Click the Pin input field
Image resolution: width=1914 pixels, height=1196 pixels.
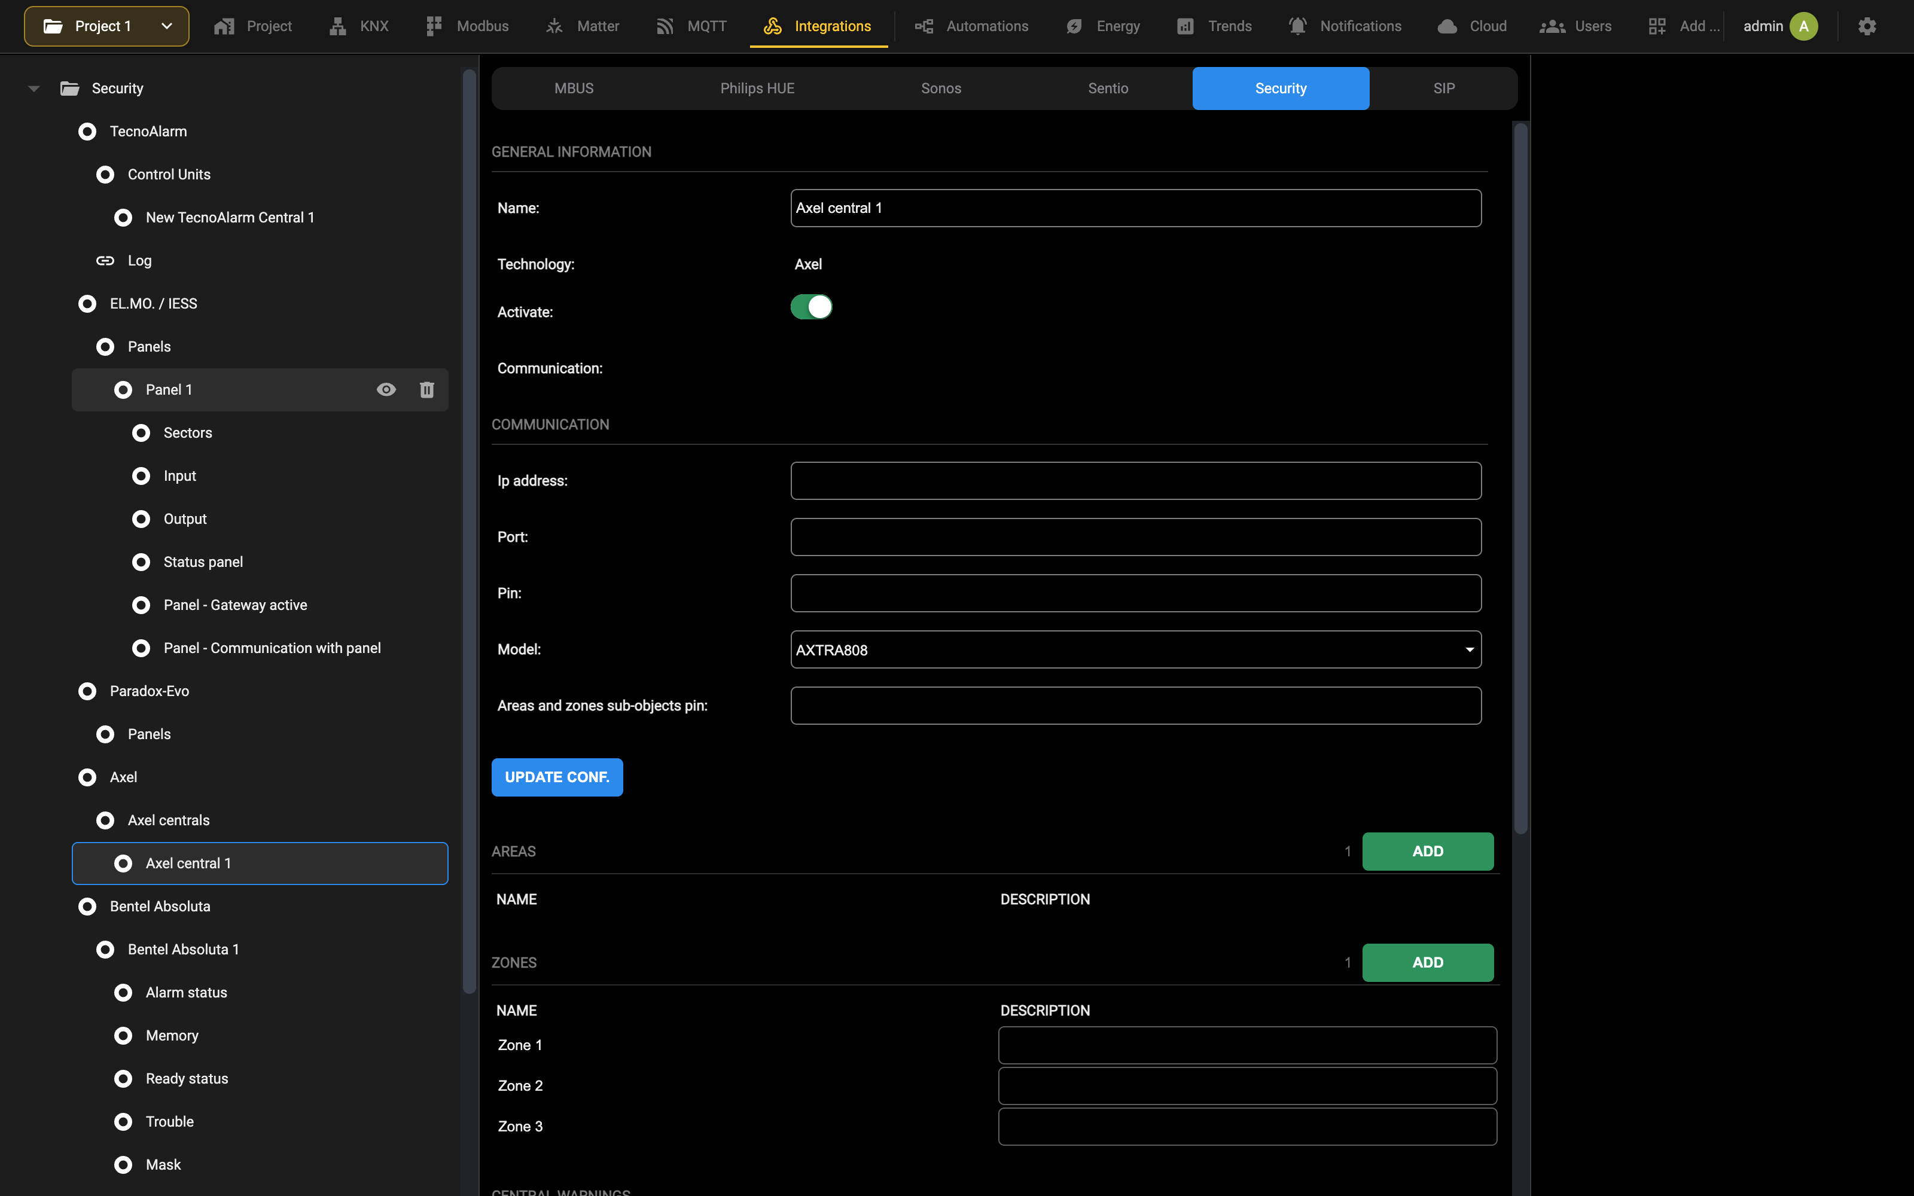point(1136,593)
